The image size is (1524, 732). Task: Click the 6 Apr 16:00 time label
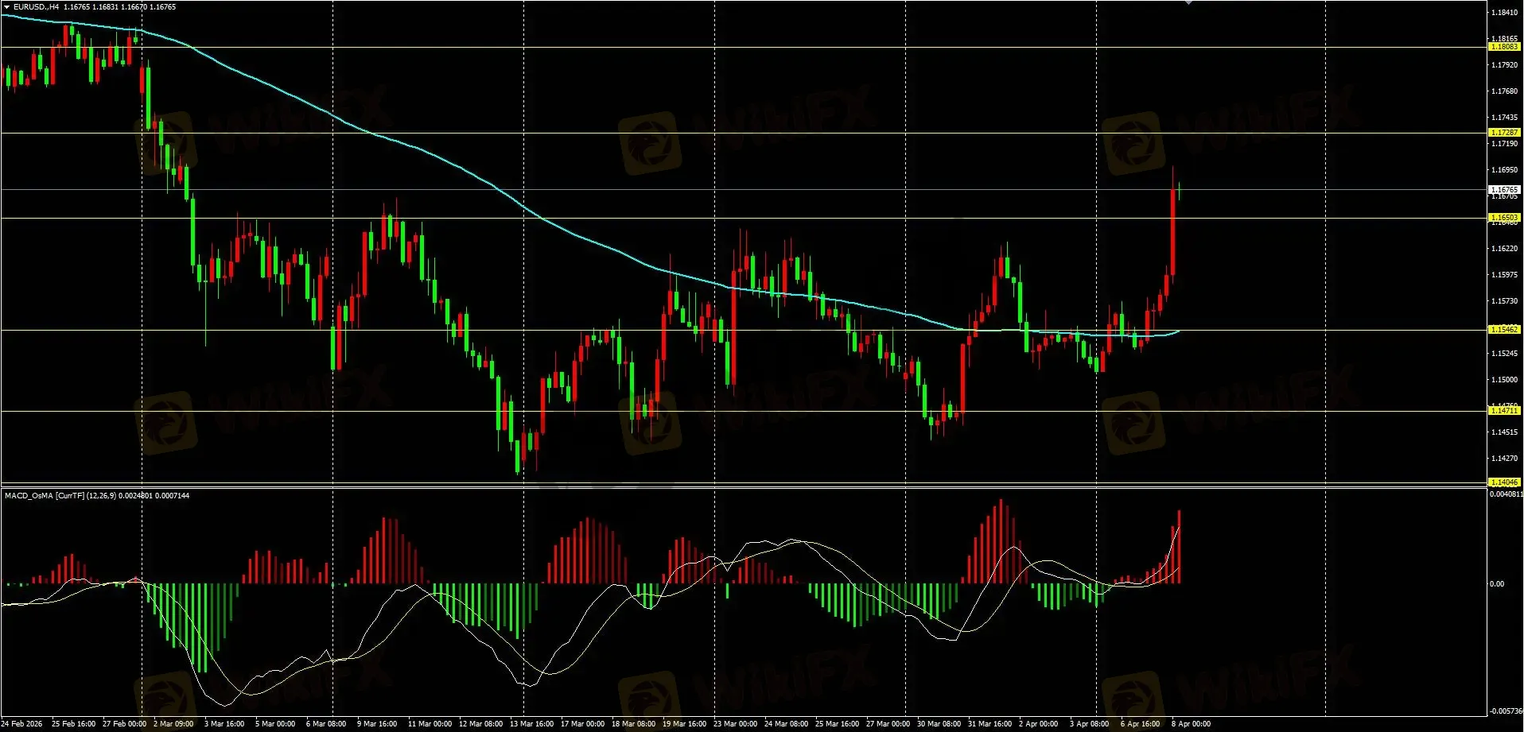click(x=1141, y=724)
